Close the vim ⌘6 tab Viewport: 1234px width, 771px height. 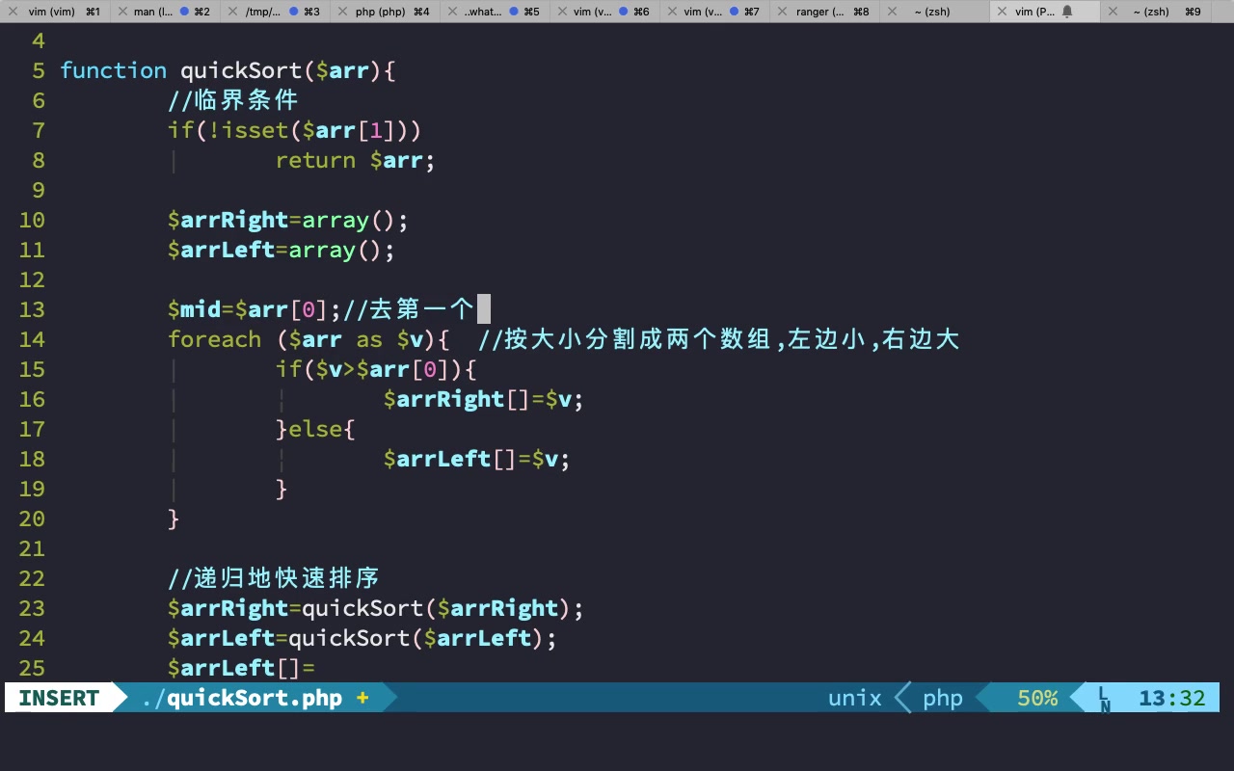coord(561,12)
